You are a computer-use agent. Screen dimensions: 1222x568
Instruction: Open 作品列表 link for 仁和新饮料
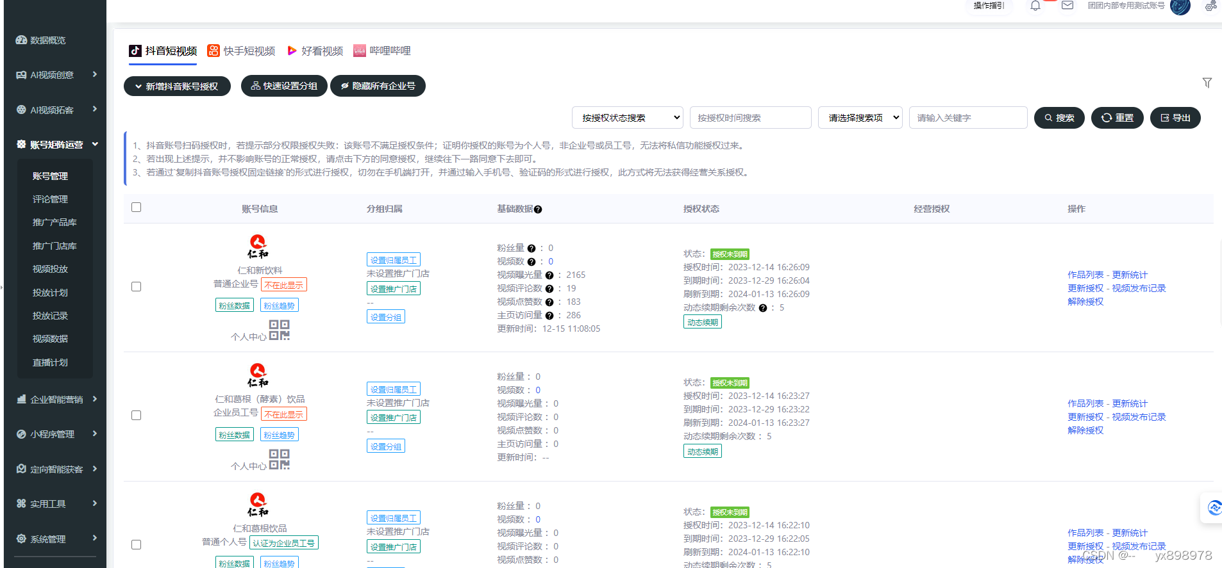click(1085, 275)
